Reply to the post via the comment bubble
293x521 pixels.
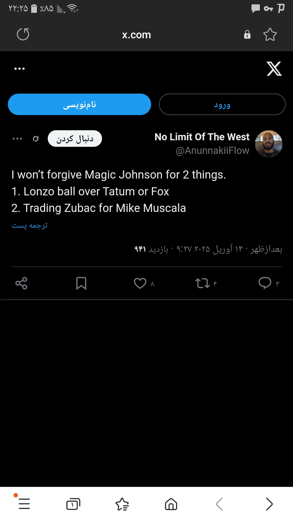[265, 283]
